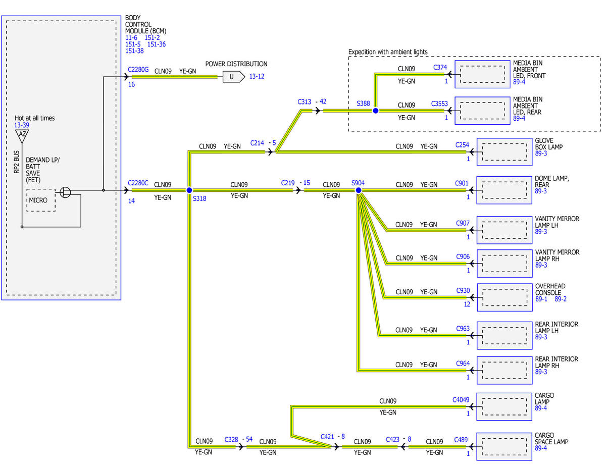Open the 89-2 reference under Overhead Console
606x468 pixels.
coord(561,299)
